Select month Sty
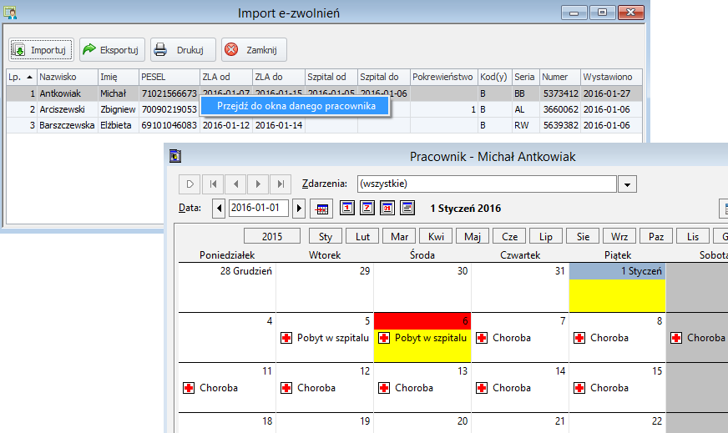Viewport: 728px width, 433px height. pos(326,236)
